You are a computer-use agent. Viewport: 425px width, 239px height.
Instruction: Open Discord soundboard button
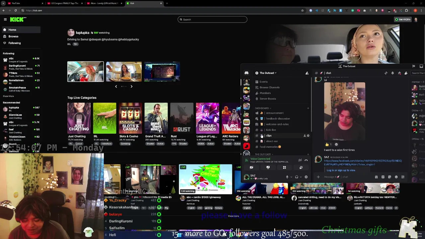(301, 168)
